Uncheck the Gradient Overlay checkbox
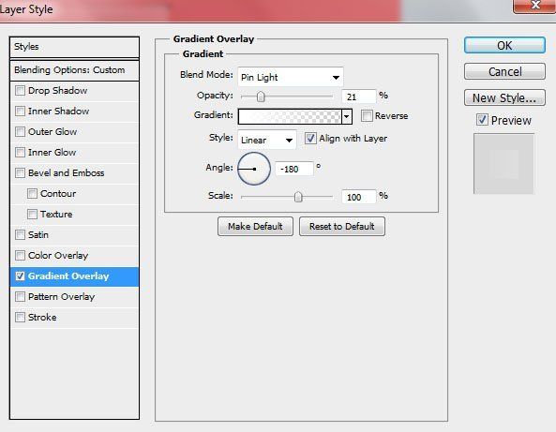Viewport: 556px width, 432px height. click(x=20, y=276)
